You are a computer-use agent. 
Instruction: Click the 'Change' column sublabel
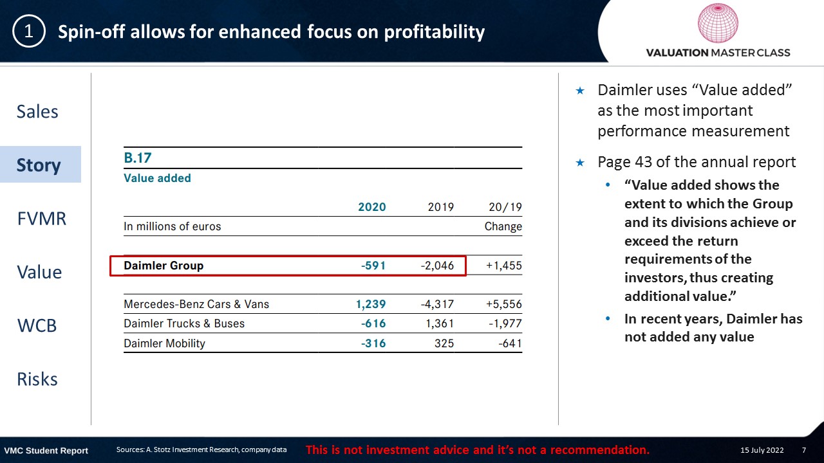(x=503, y=226)
